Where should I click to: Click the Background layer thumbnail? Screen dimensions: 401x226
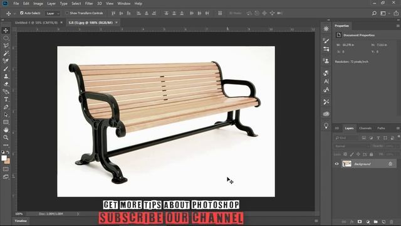click(346, 164)
